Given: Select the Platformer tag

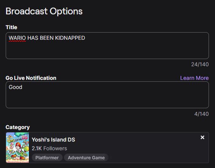Looking at the screenshot, I should (47, 158).
